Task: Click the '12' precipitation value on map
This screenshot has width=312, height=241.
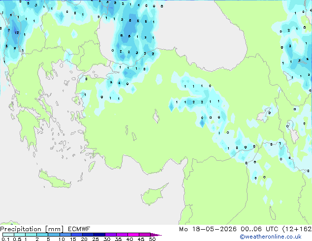Action: click(17, 32)
